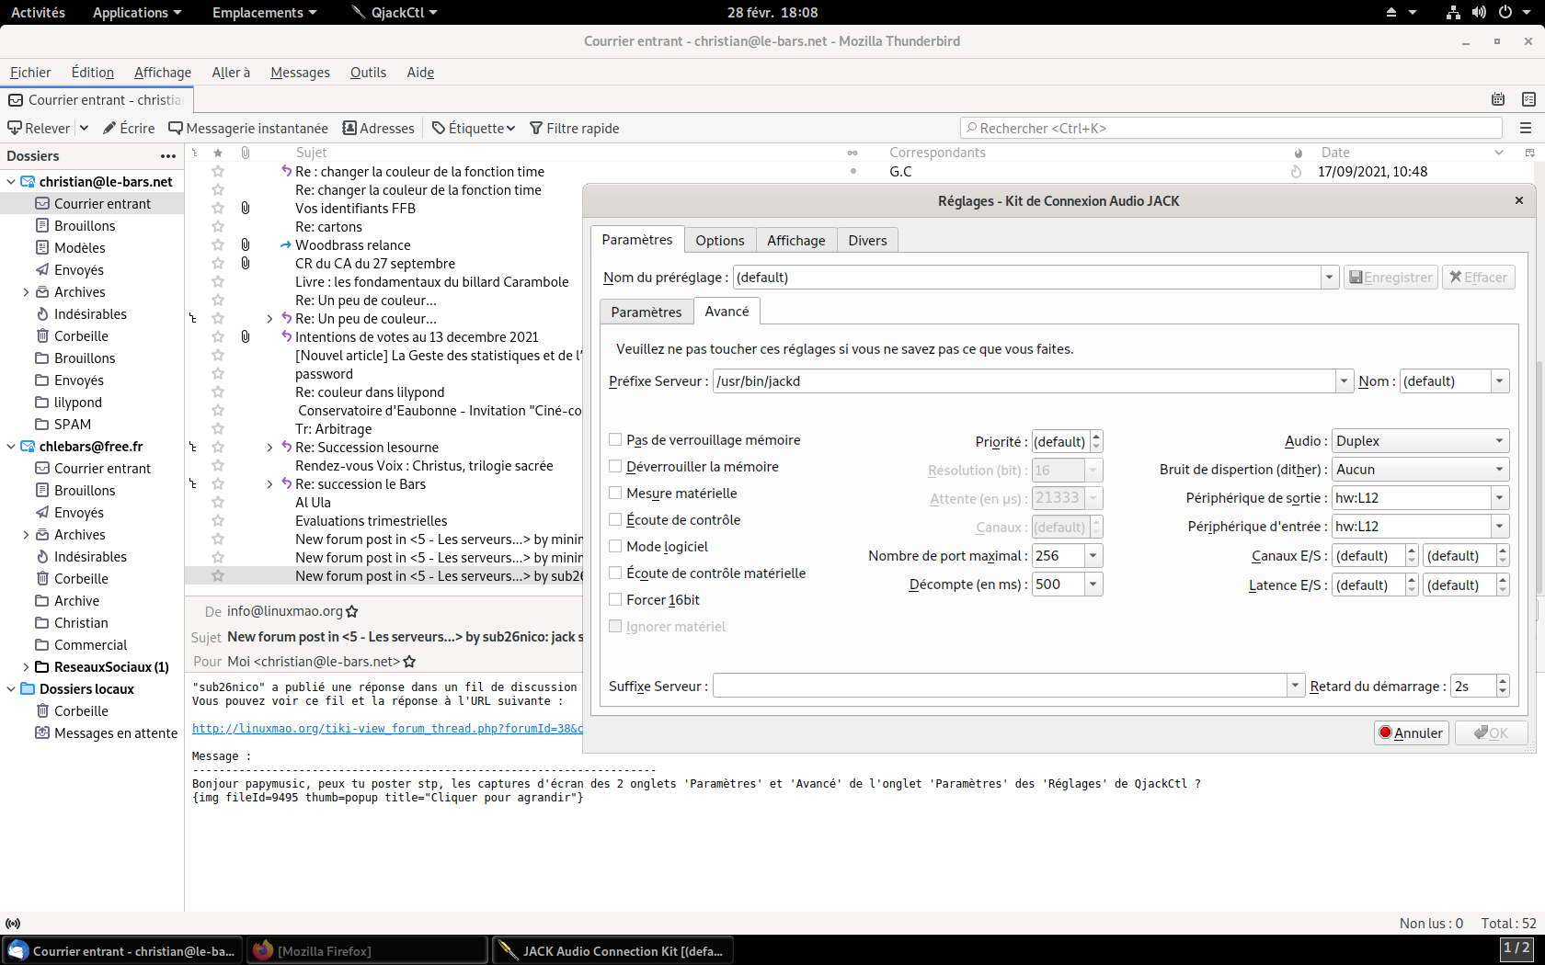The width and height of the screenshot is (1545, 965).
Task: Open the linuxmao.org forum thread link
Action: tap(387, 729)
